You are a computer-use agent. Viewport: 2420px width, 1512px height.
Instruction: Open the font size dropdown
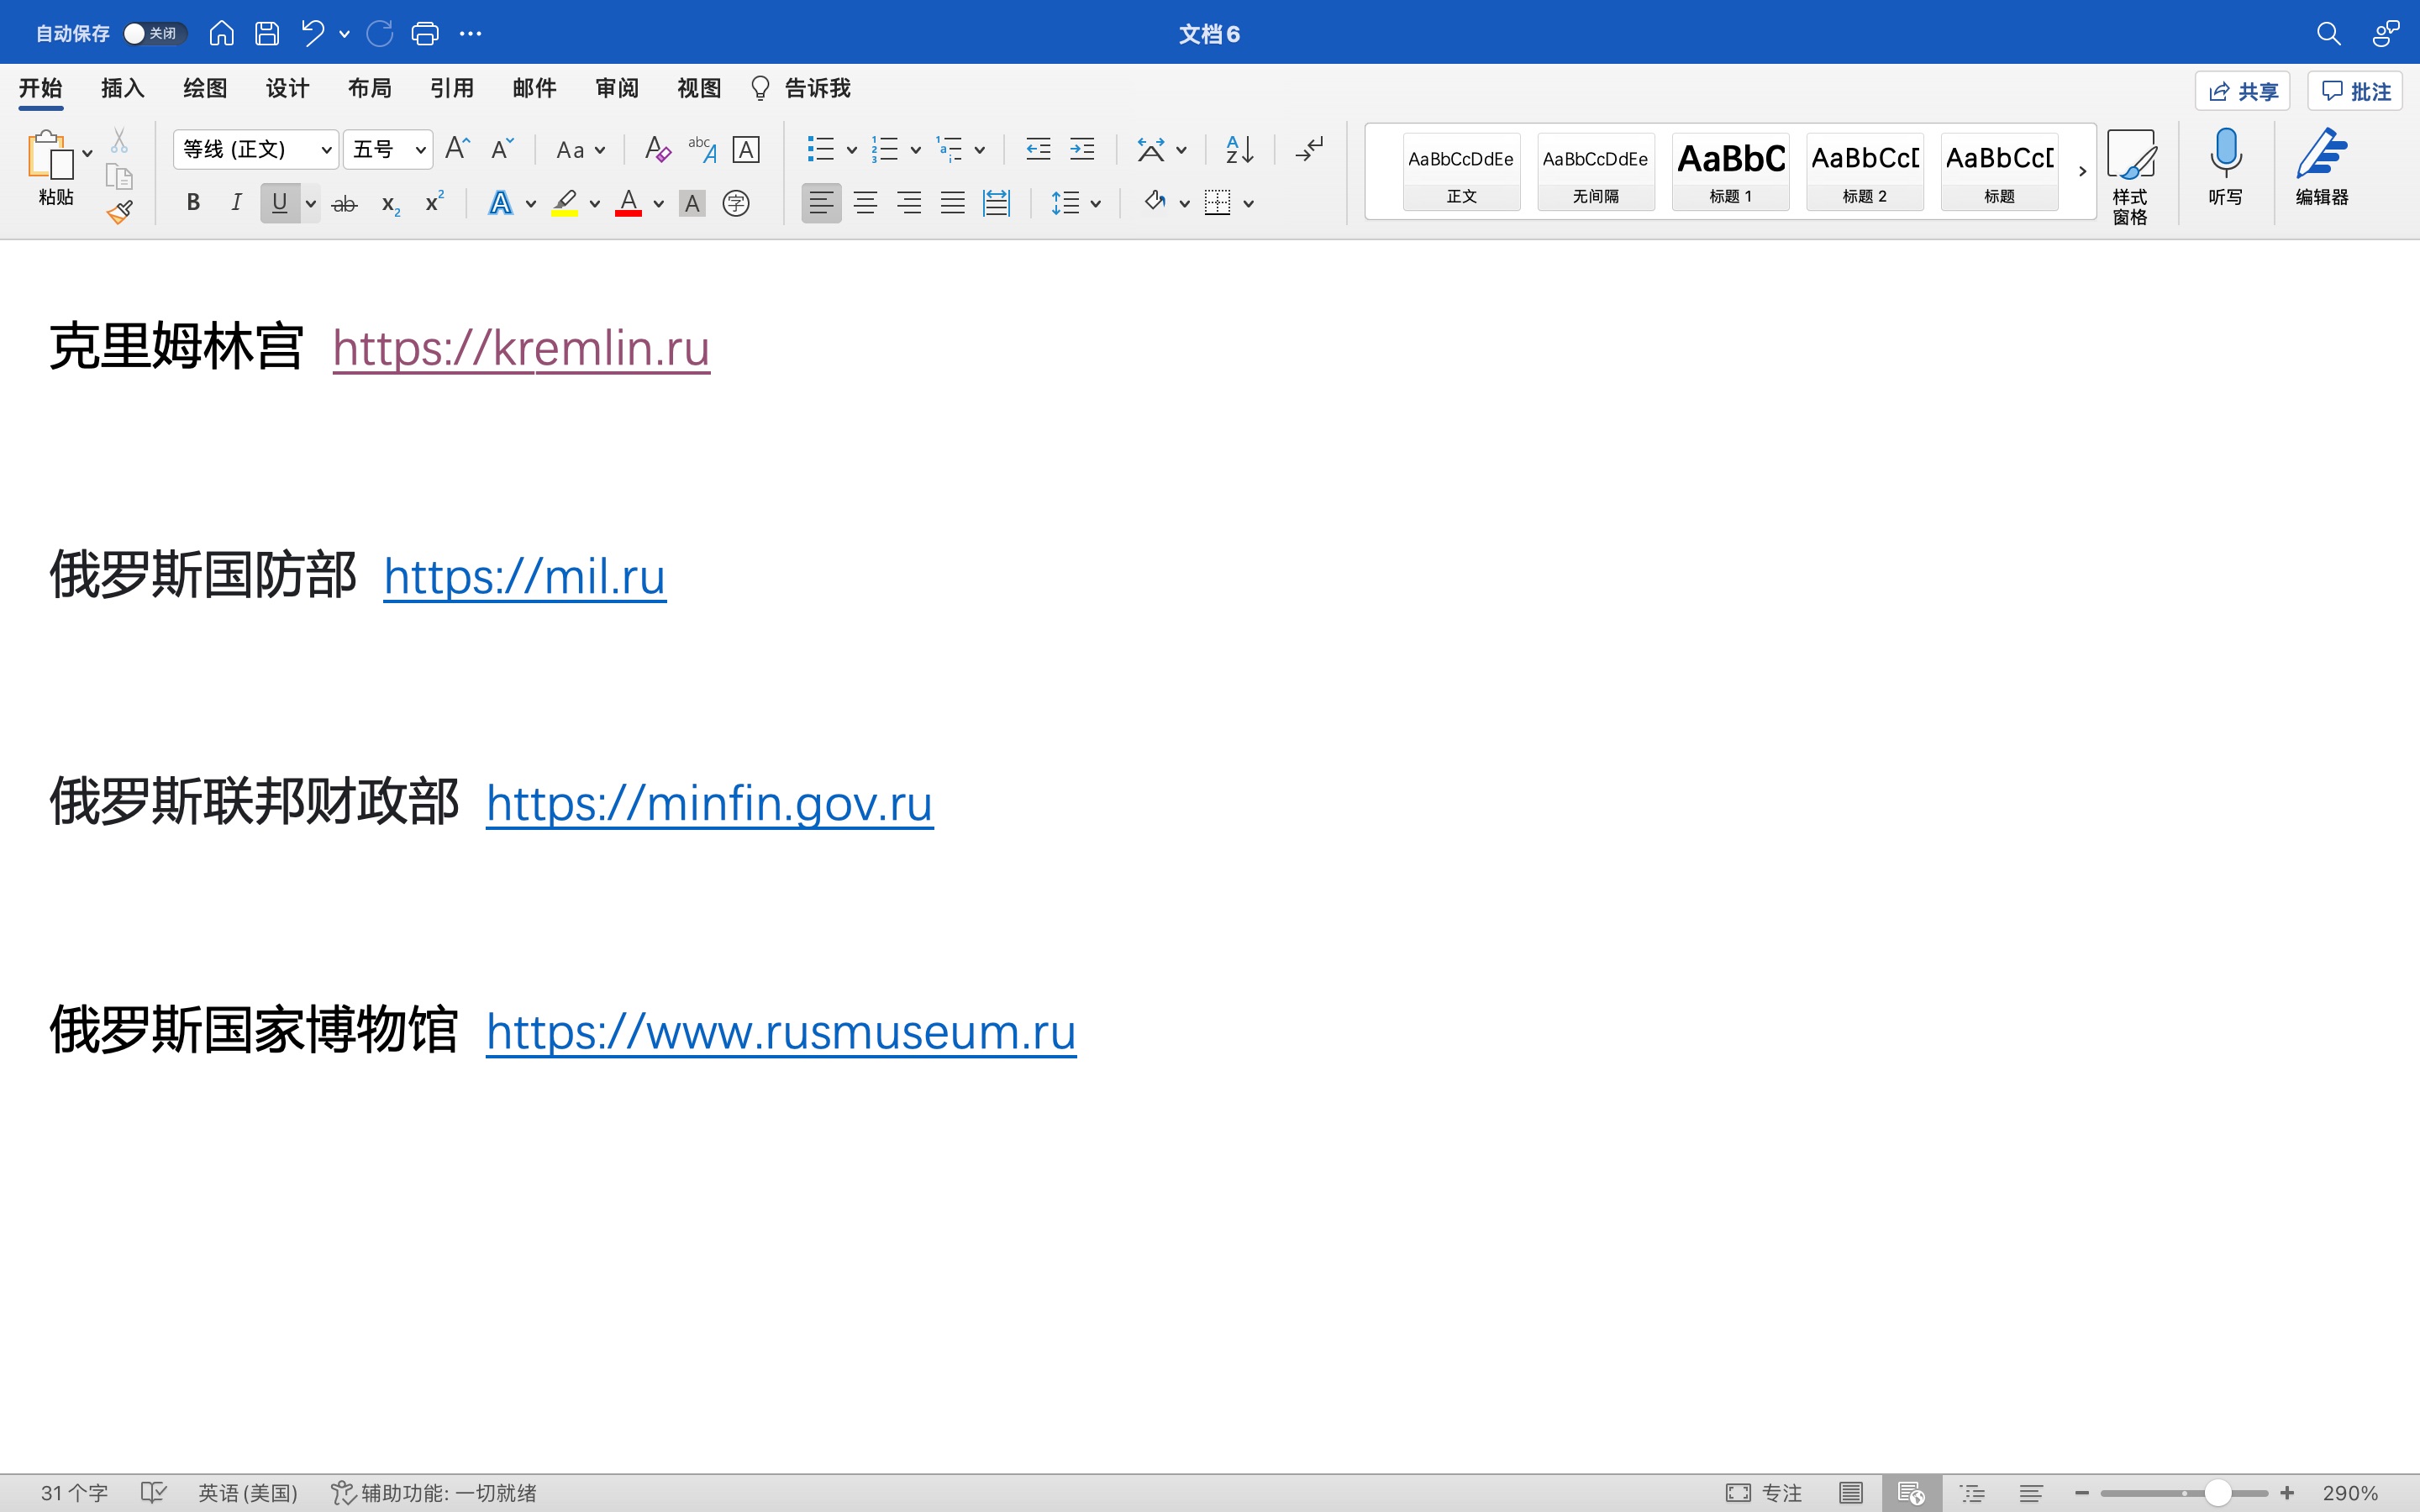coord(421,150)
